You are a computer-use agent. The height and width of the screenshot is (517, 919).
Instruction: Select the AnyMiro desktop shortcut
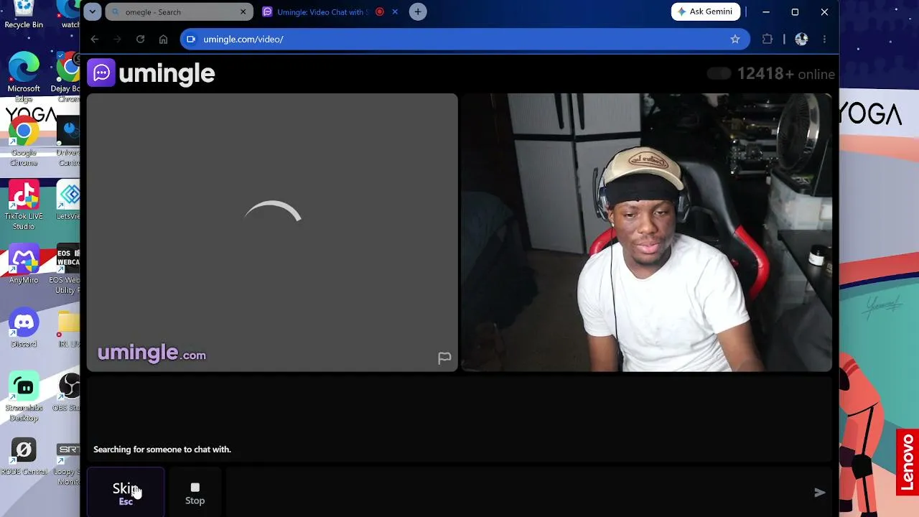coord(24,264)
